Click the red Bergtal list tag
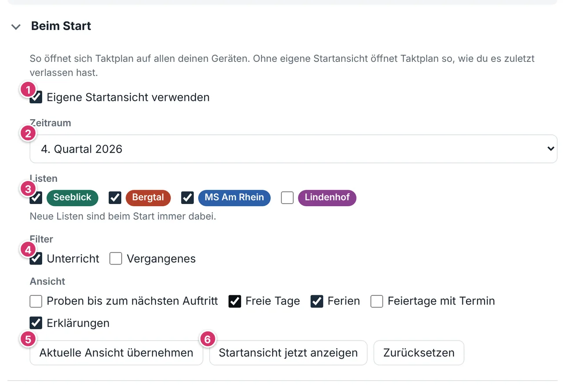 pos(148,197)
